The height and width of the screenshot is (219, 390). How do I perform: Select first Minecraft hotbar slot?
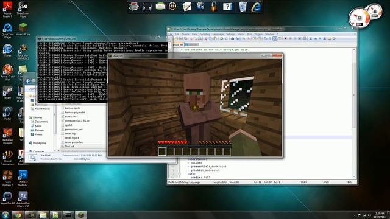point(162,151)
